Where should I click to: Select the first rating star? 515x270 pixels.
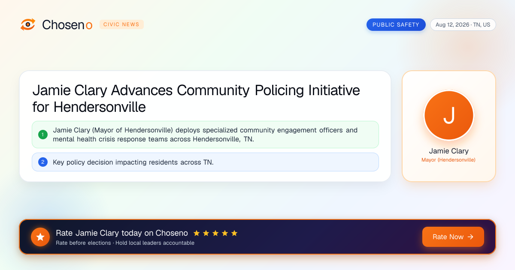tap(197, 233)
